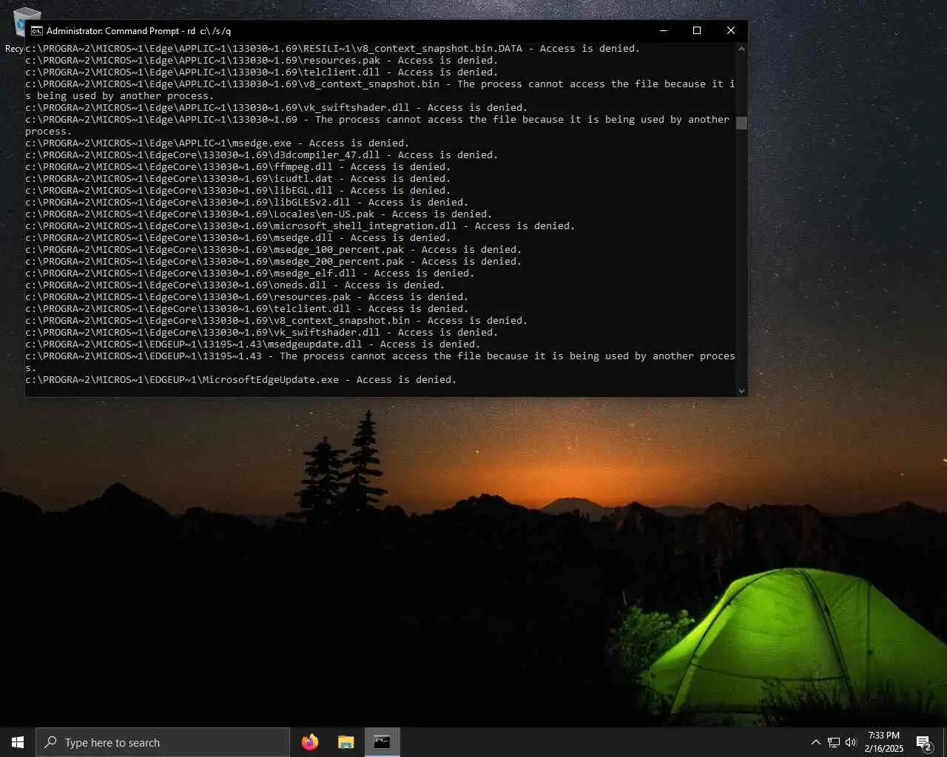Click the msedge_200_percent.pak line

(274, 262)
